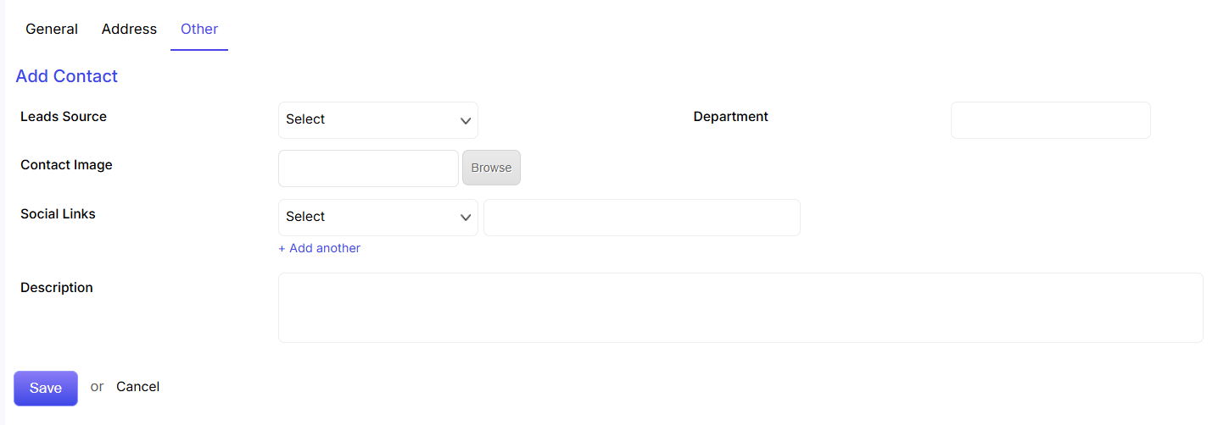Click the Department label
Image resolution: width=1218 pixels, height=425 pixels.
[x=730, y=117]
